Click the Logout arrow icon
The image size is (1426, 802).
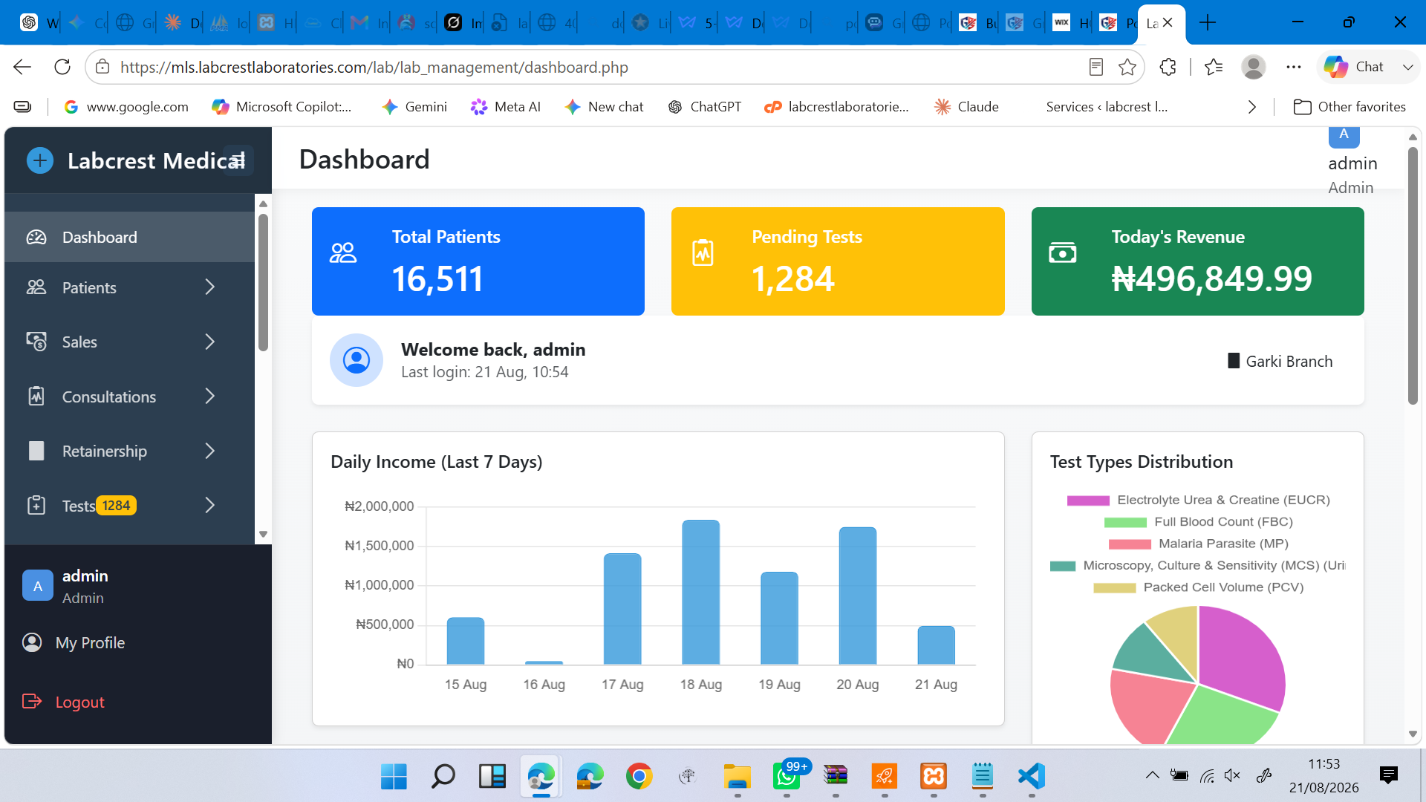(32, 702)
